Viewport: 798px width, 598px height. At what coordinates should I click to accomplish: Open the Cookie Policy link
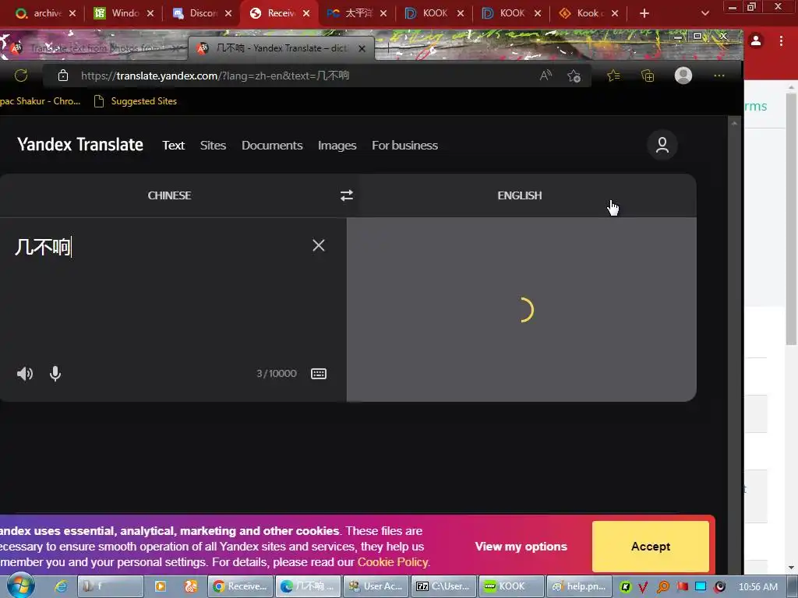393,562
